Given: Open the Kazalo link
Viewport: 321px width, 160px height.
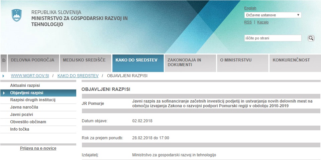Looking at the screenshot, I should tap(263, 22).
